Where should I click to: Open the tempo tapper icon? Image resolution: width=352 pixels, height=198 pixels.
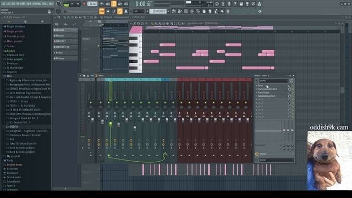[216, 11]
